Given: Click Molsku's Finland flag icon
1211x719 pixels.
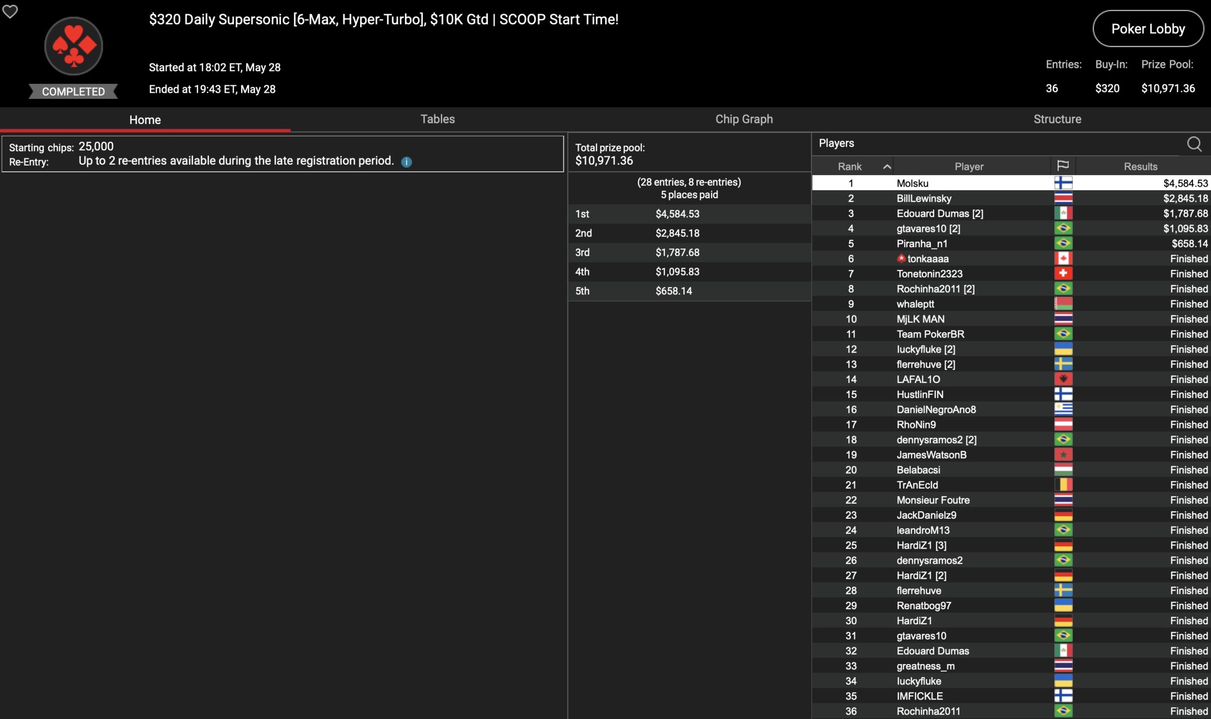Looking at the screenshot, I should [1063, 183].
